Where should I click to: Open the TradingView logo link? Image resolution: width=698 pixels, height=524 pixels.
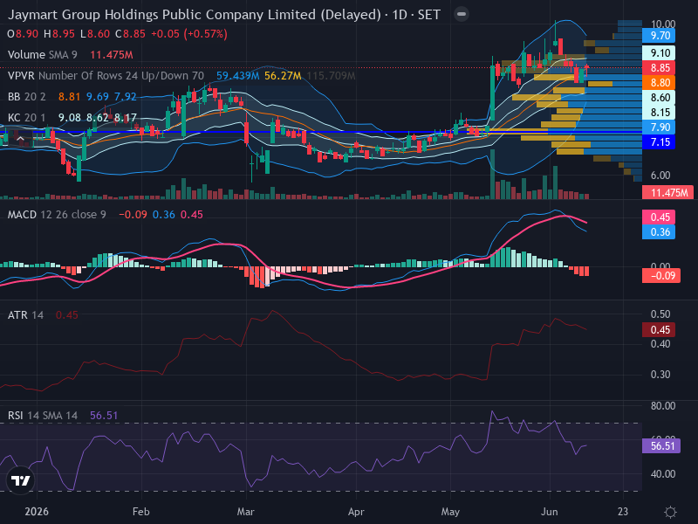pos(20,480)
